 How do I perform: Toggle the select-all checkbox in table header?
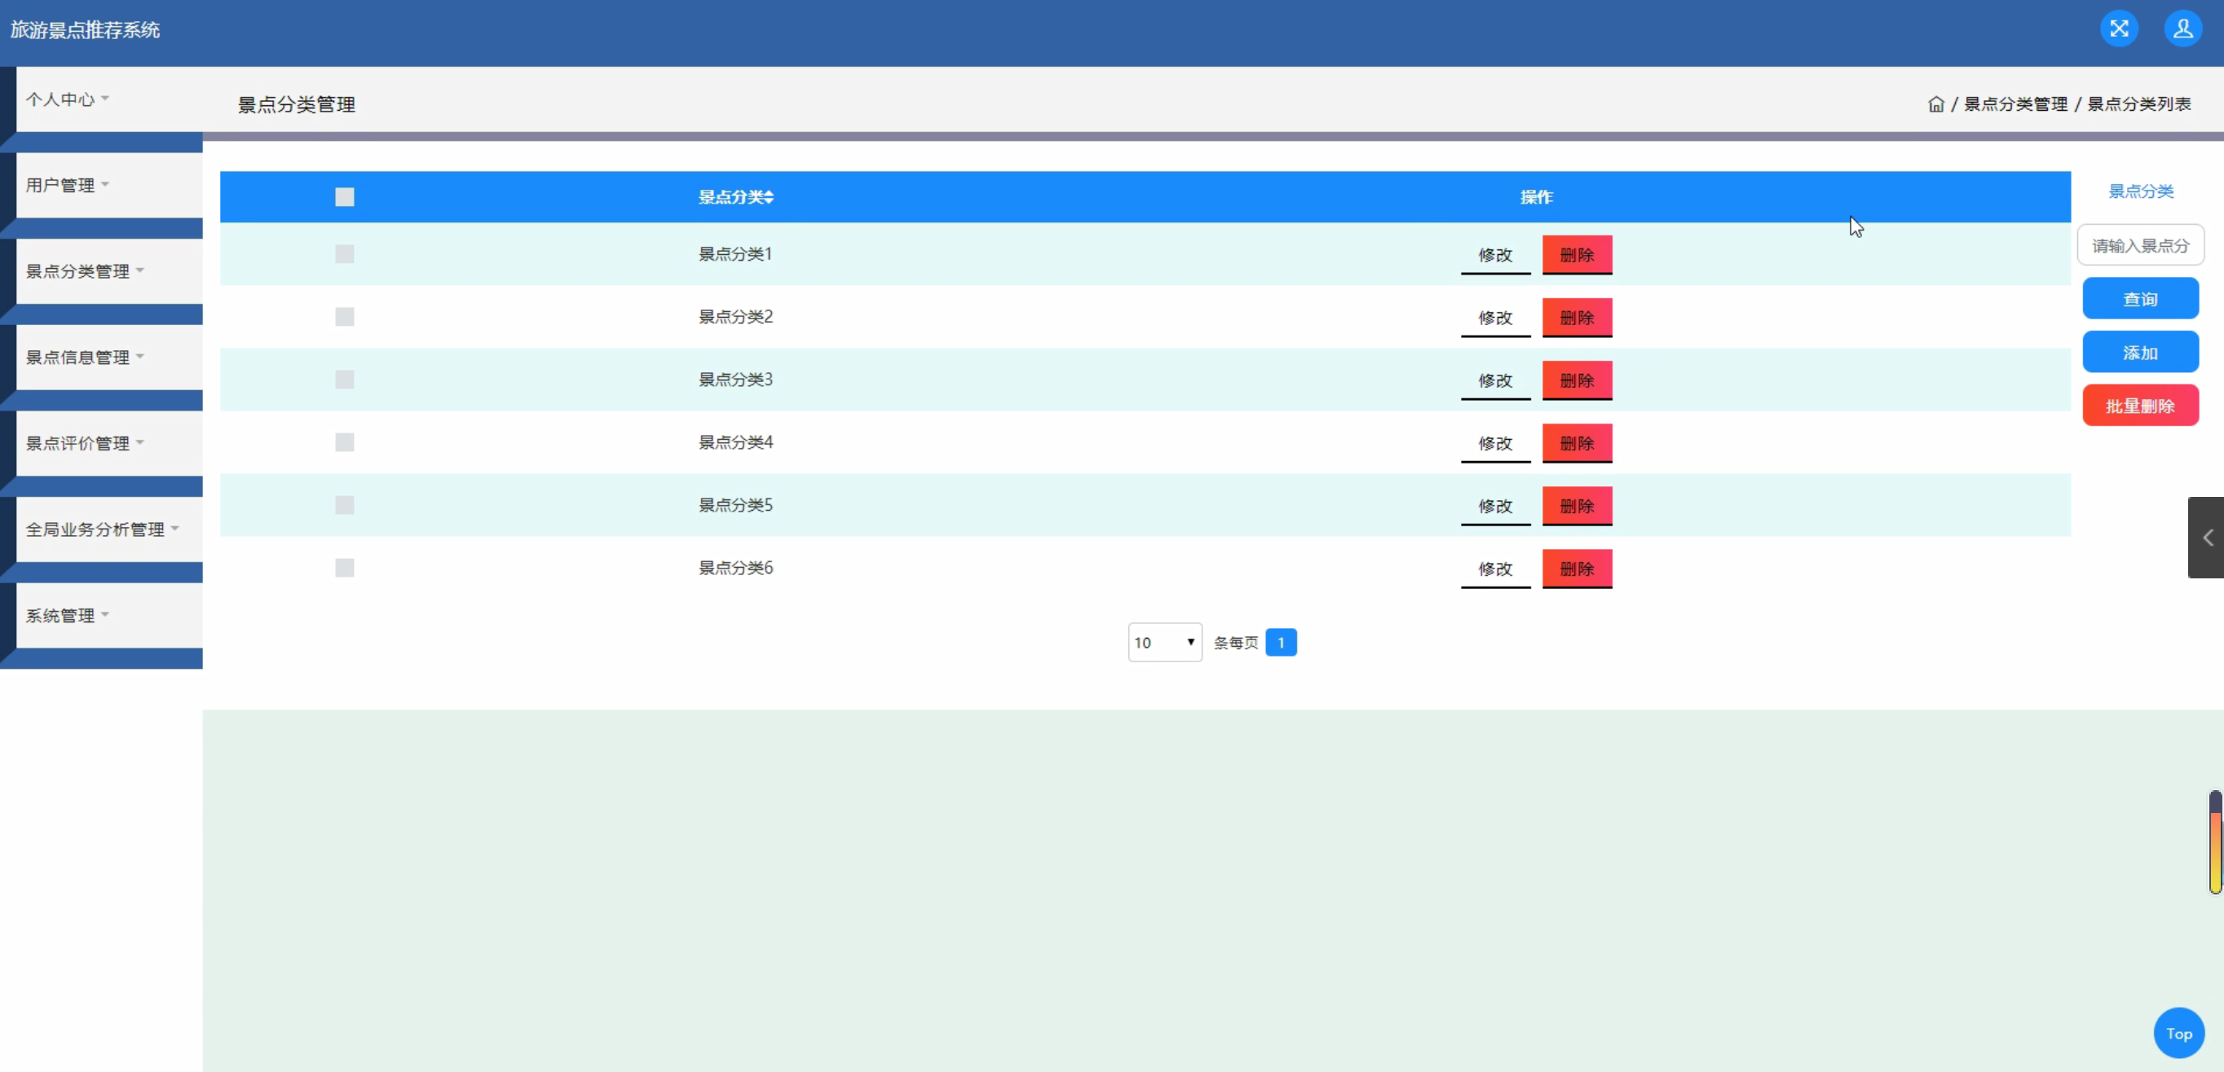(345, 197)
